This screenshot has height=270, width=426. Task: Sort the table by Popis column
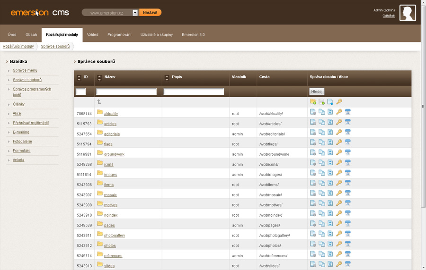(167, 77)
